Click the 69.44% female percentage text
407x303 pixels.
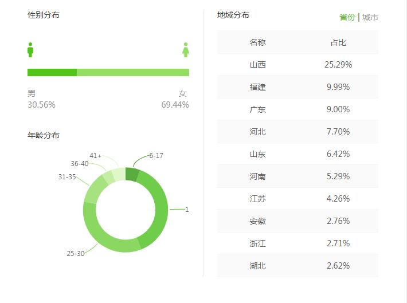[x=175, y=105]
